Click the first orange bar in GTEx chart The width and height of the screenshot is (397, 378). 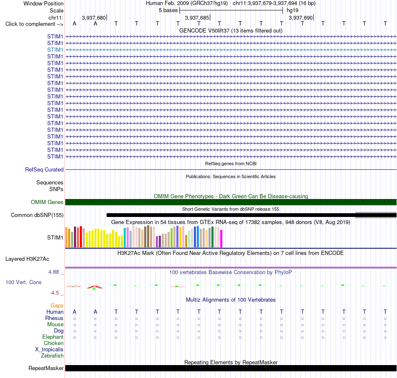[66, 237]
